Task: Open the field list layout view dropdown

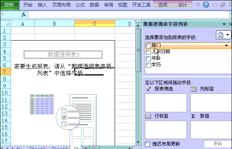Action: coord(224,35)
